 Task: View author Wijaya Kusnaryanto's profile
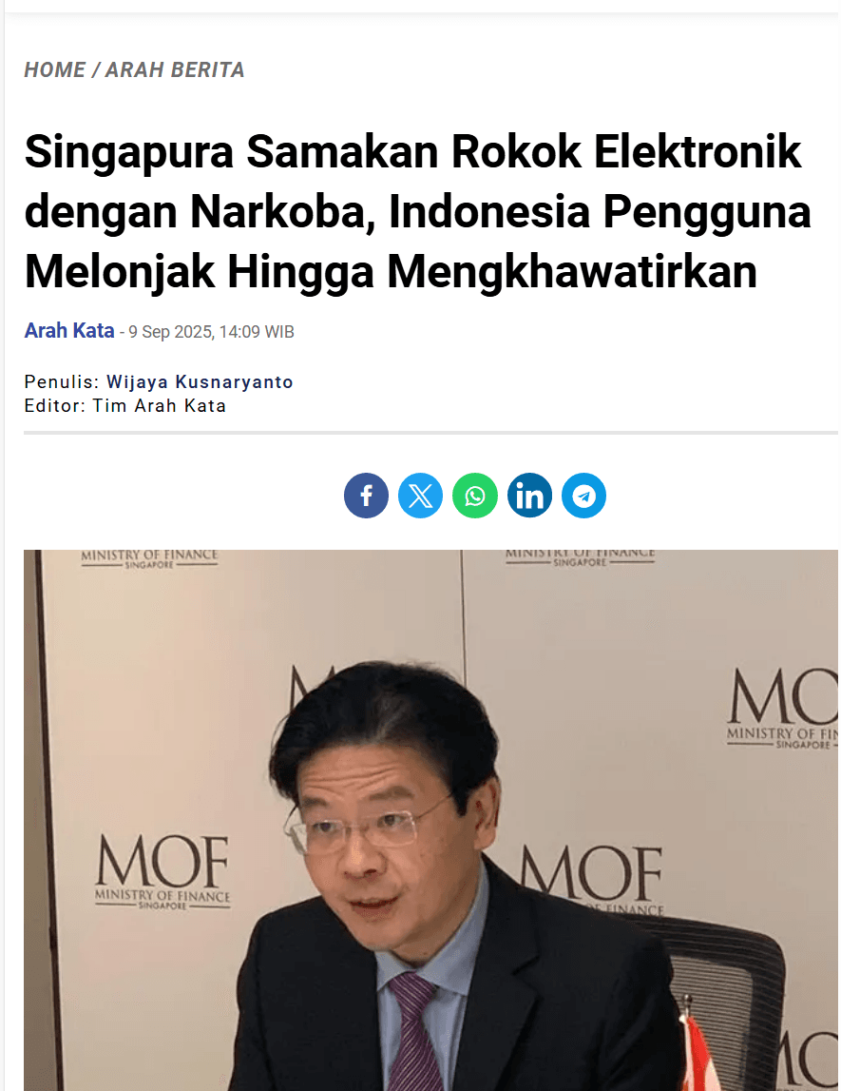200,382
